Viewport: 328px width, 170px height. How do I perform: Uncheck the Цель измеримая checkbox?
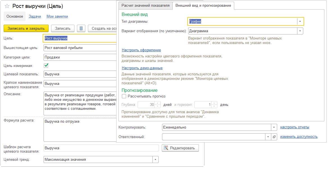pos(46,66)
